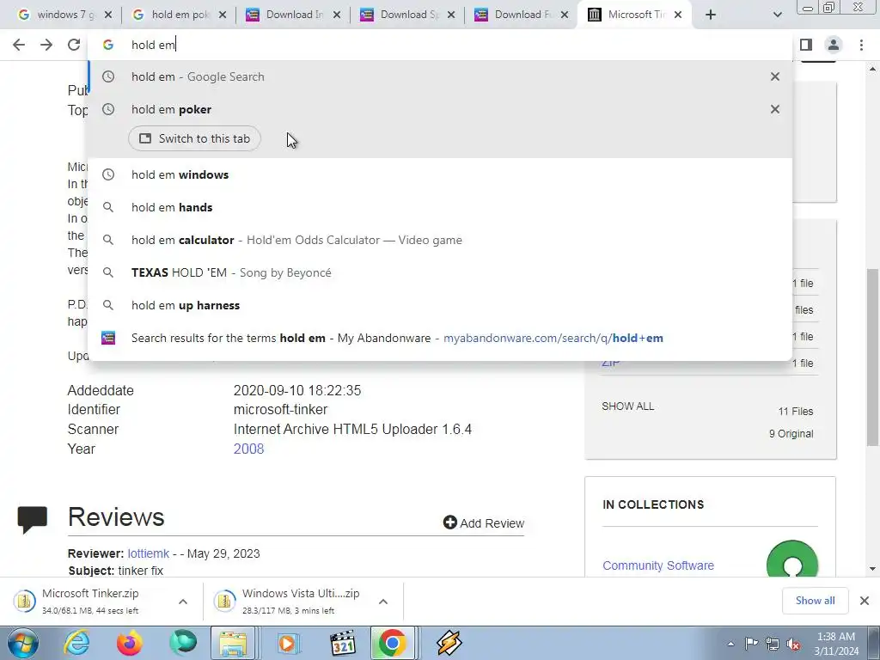Select the 'hold em - Google Search' suggestion
This screenshot has width=880, height=660.
[x=440, y=76]
